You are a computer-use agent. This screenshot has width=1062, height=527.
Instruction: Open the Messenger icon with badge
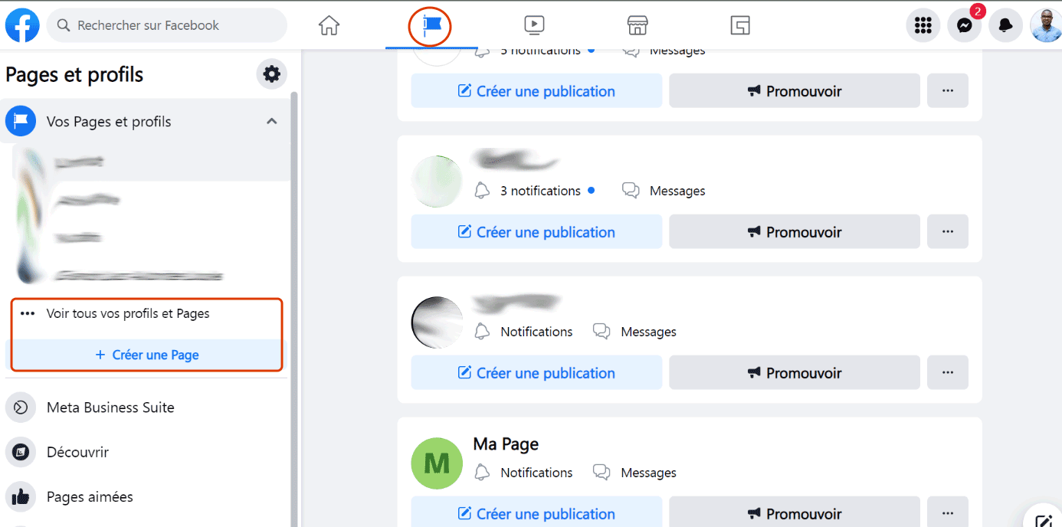tap(965, 26)
